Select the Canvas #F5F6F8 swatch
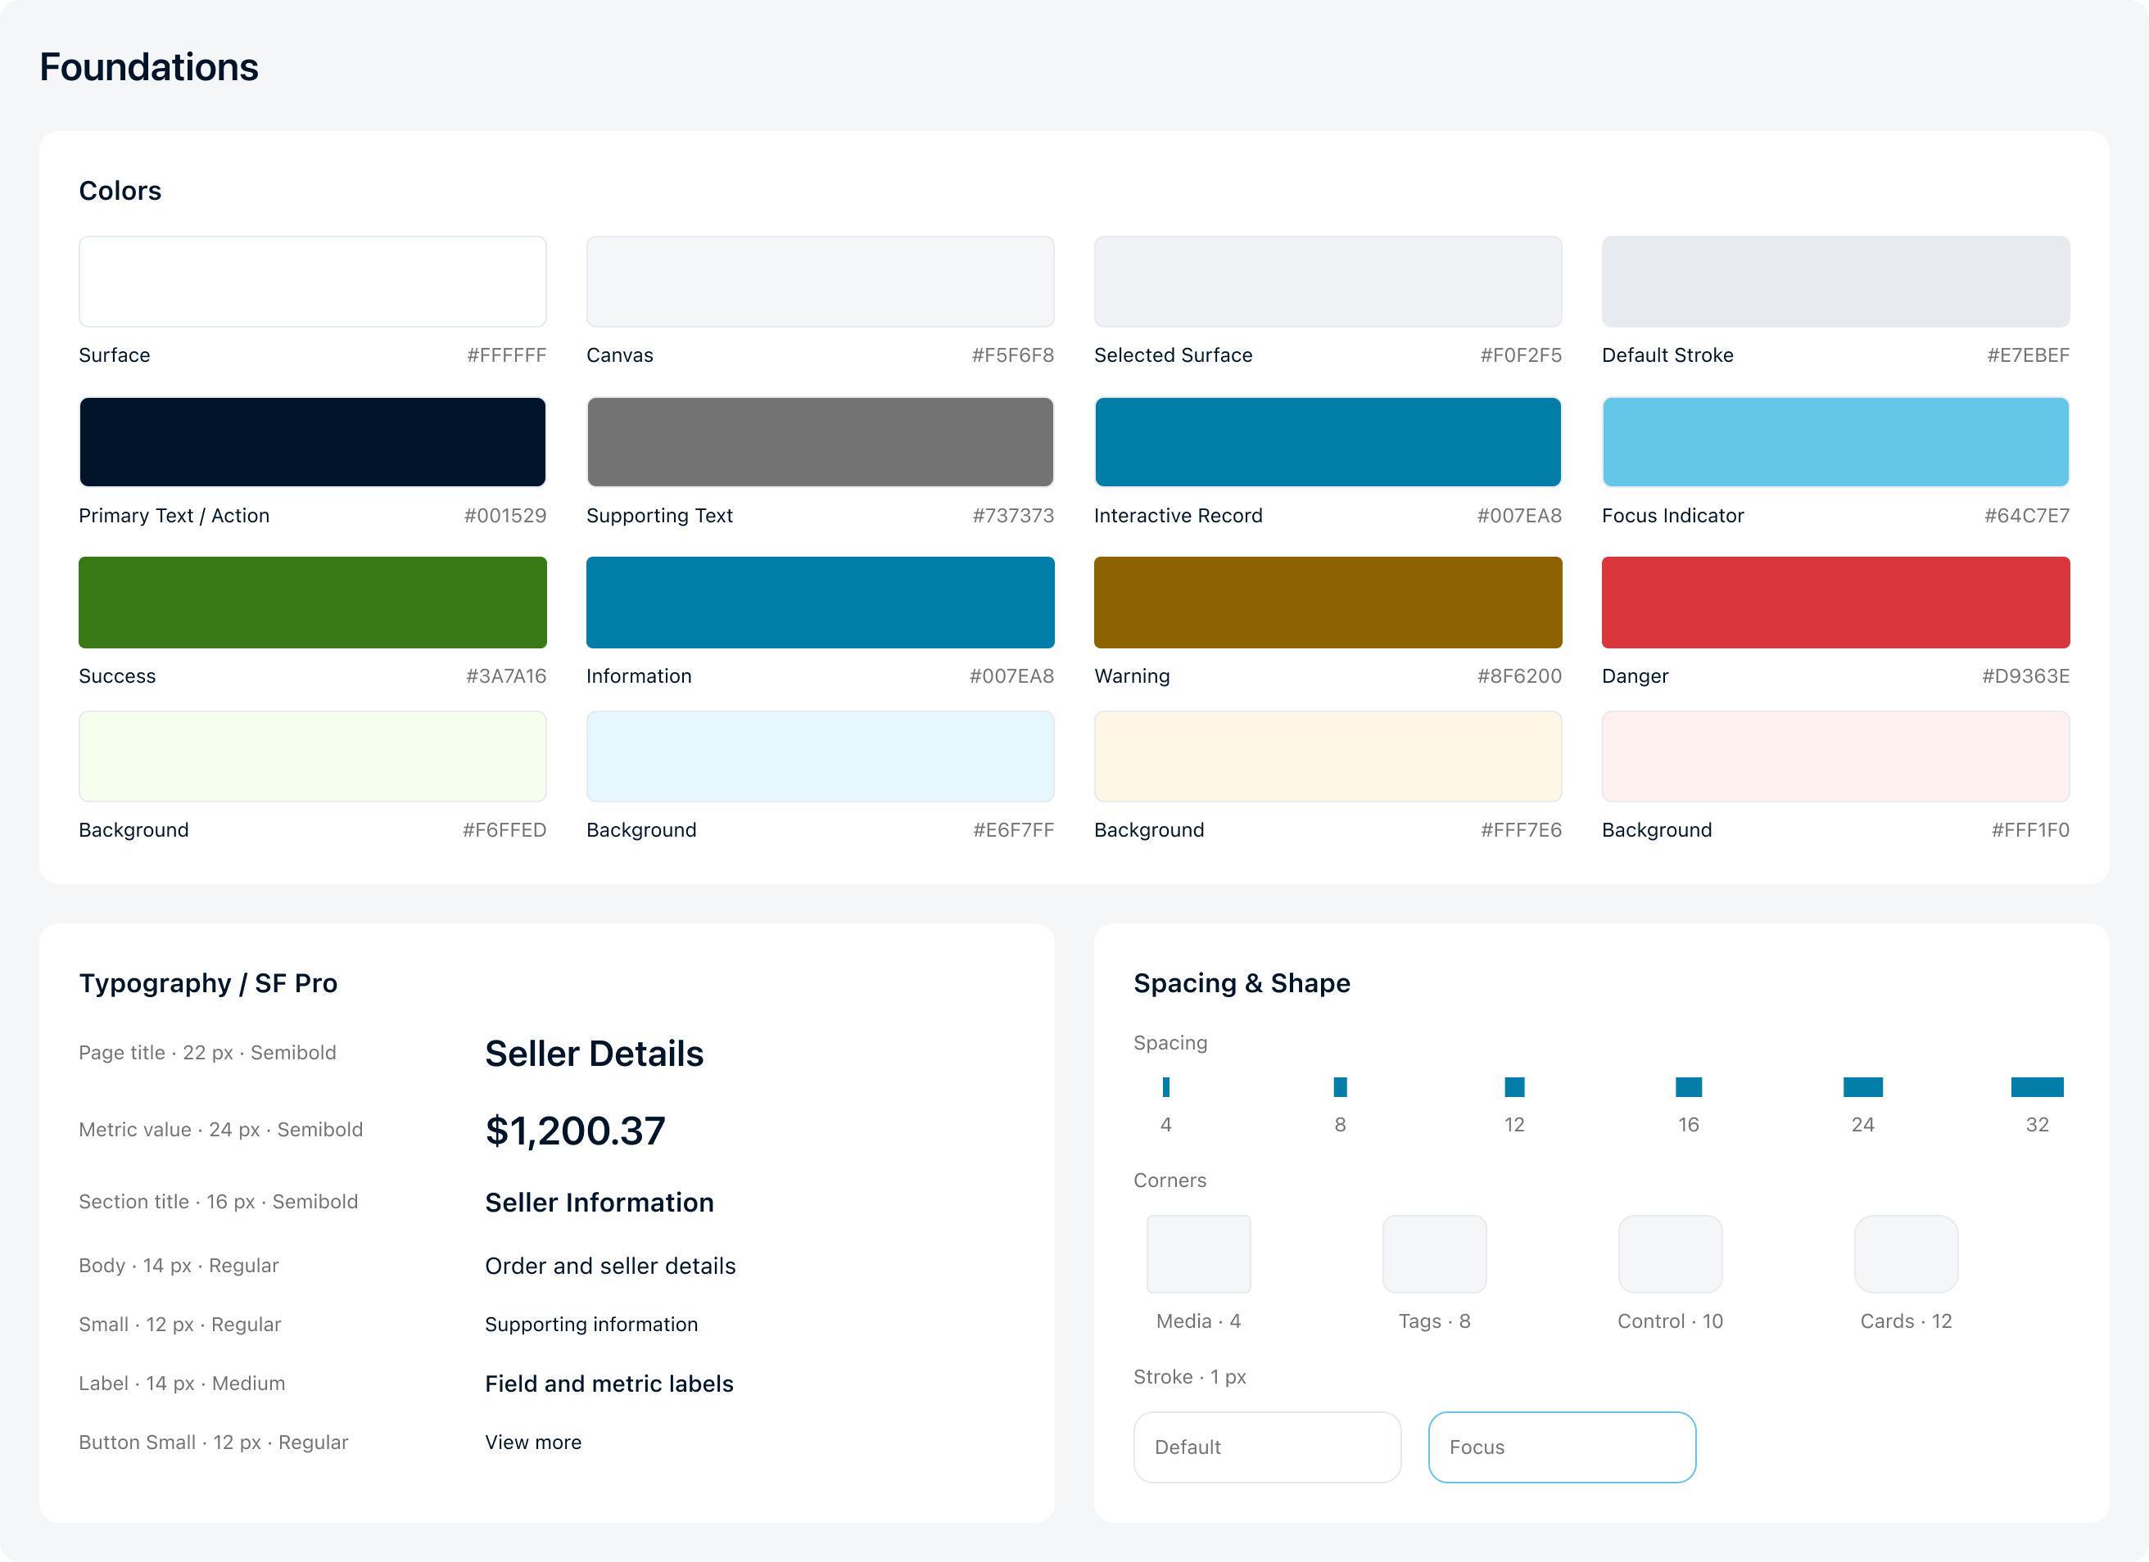The image size is (2149, 1562). click(821, 282)
